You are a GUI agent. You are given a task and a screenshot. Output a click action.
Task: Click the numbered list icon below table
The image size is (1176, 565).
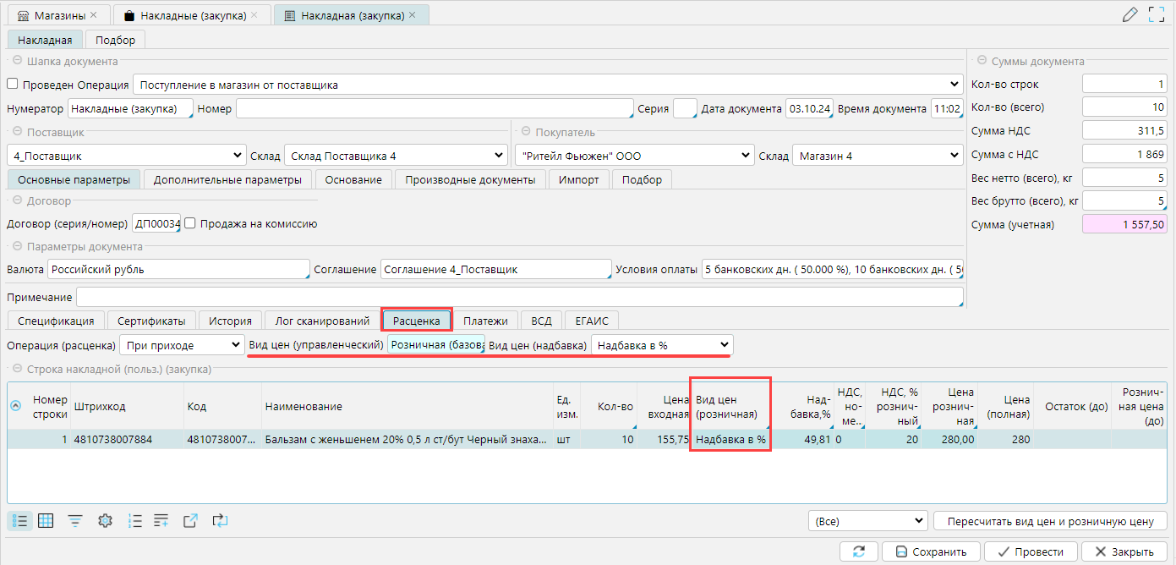(x=134, y=521)
